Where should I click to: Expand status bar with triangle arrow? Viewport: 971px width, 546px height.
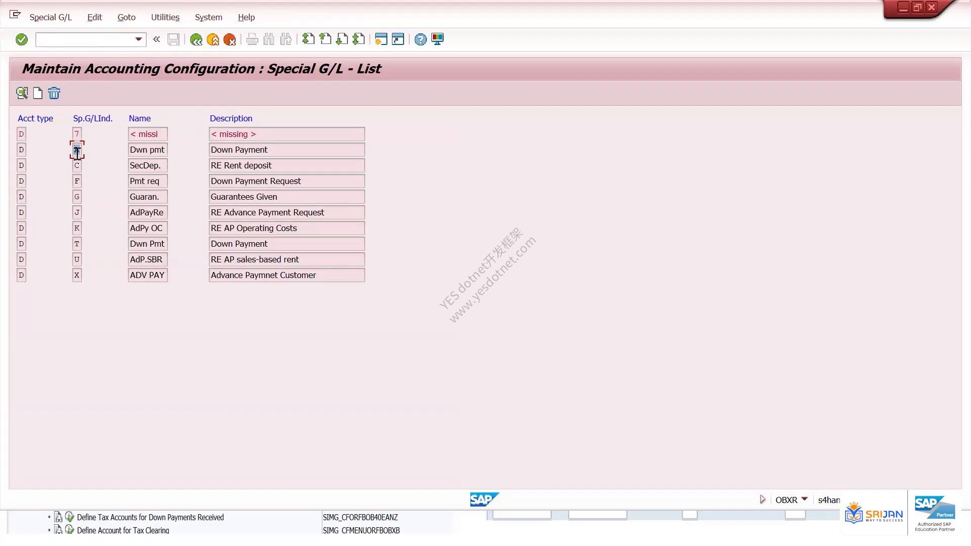click(763, 499)
